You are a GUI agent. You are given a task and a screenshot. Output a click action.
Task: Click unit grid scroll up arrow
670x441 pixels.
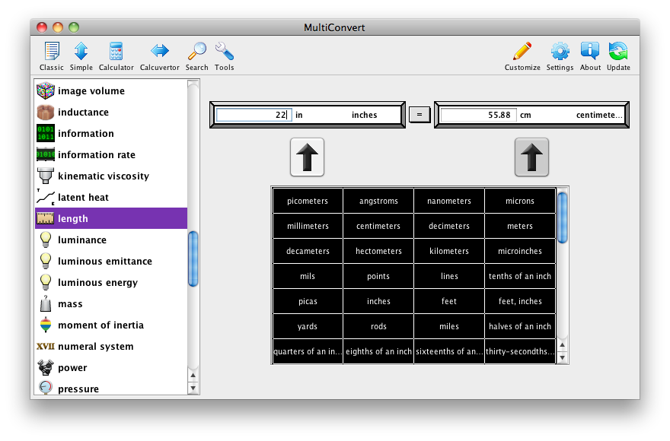(x=563, y=345)
